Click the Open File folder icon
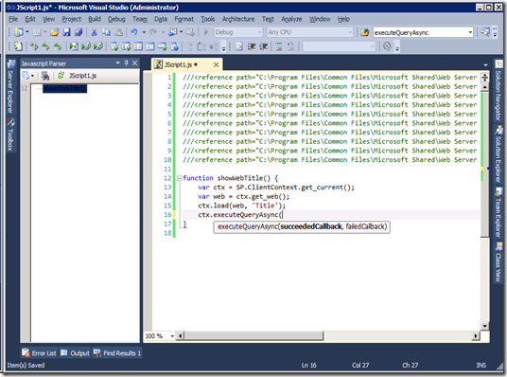The width and height of the screenshot is (507, 377). (x=54, y=32)
